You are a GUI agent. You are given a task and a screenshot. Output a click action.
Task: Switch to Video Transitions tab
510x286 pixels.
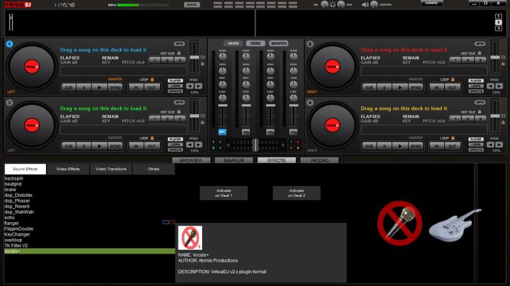111,169
